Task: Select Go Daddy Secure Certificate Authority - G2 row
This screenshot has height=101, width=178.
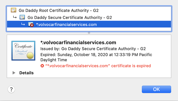Action: 89,17
